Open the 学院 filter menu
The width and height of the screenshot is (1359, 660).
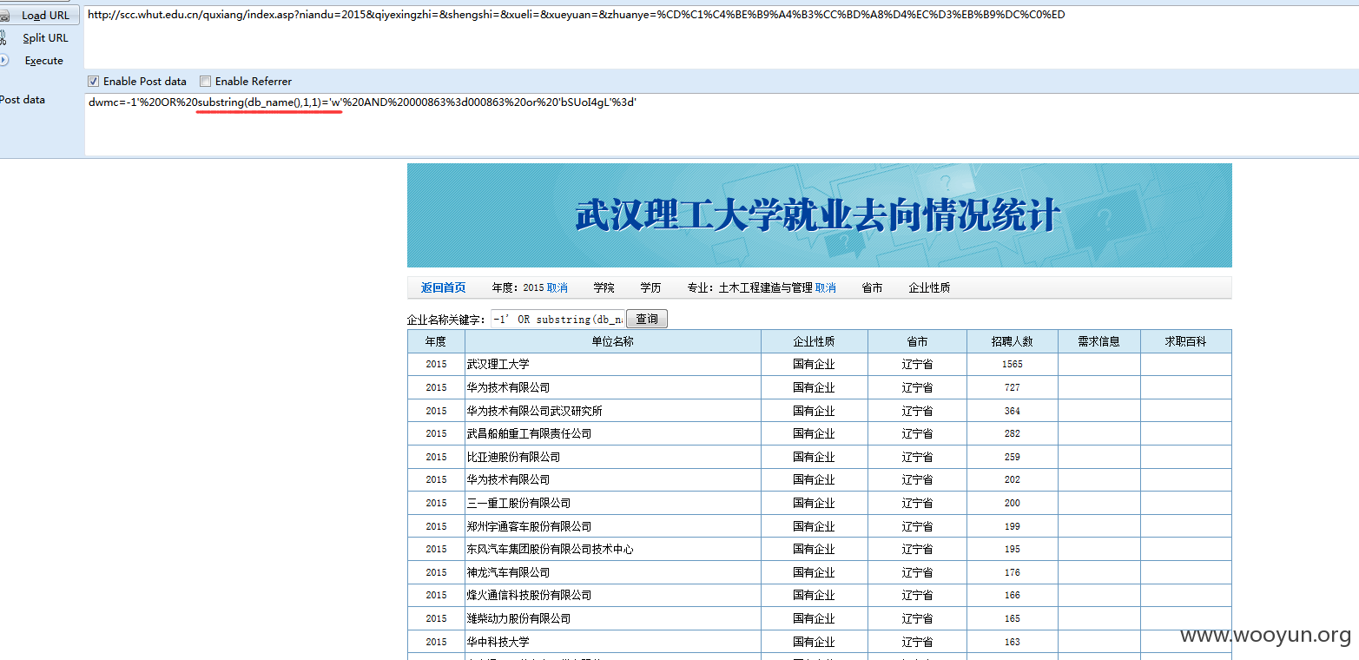(x=604, y=287)
